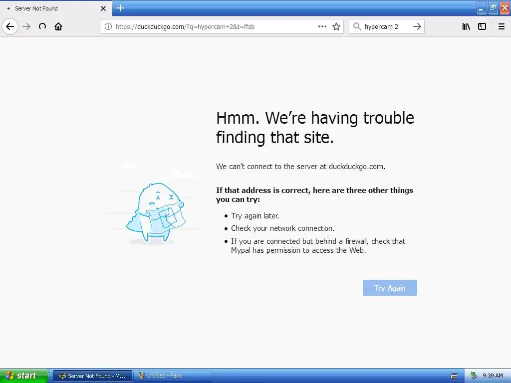The image size is (511, 383).
Task: Open page actions three-dot menu
Action: point(322,26)
